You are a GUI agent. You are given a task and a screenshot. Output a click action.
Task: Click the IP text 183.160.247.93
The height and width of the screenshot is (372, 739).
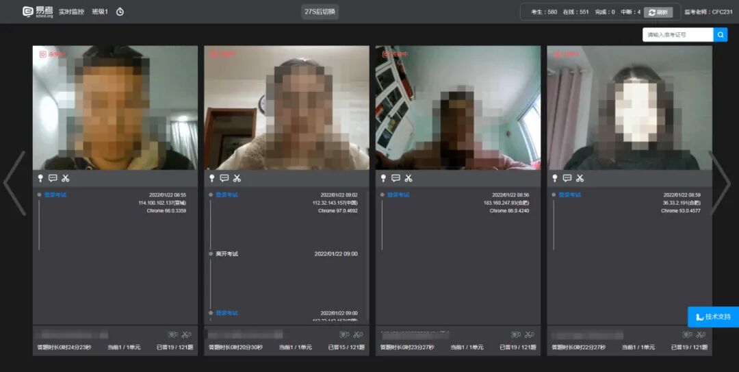tap(506, 203)
